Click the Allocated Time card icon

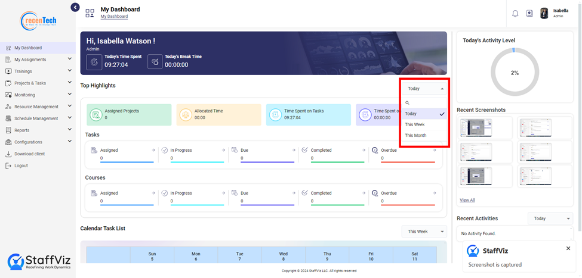[186, 115]
